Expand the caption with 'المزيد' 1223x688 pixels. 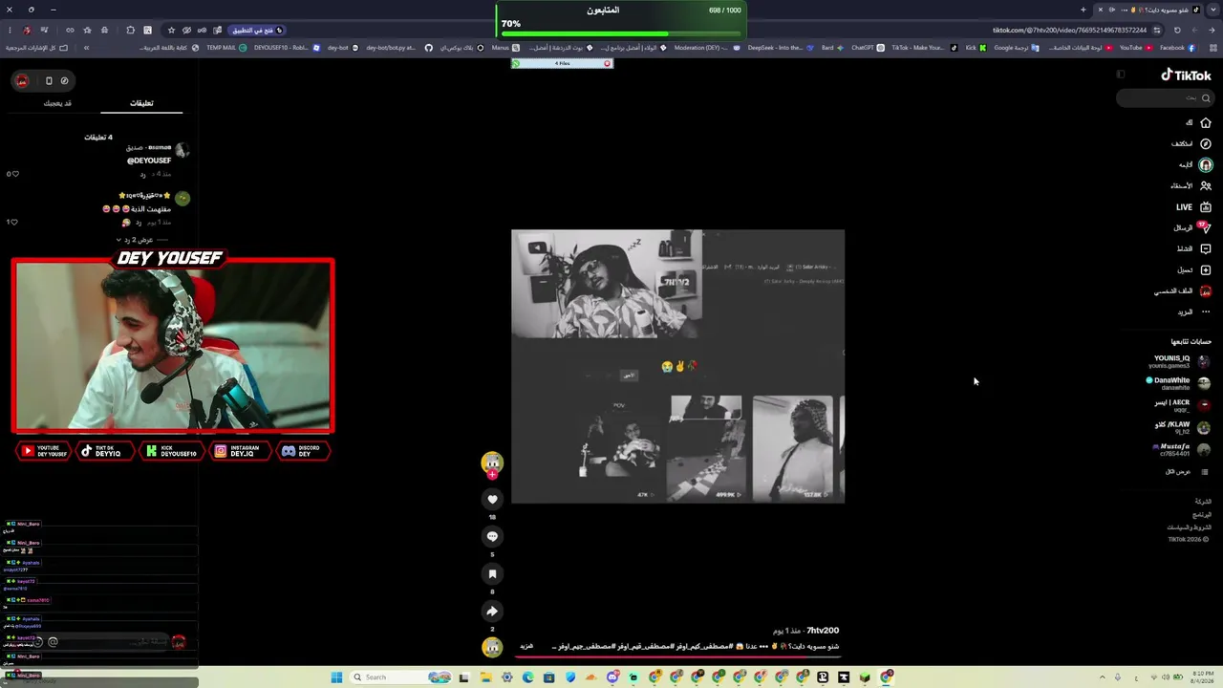click(526, 646)
